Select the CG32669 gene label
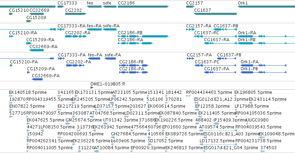 pos(39,10)
